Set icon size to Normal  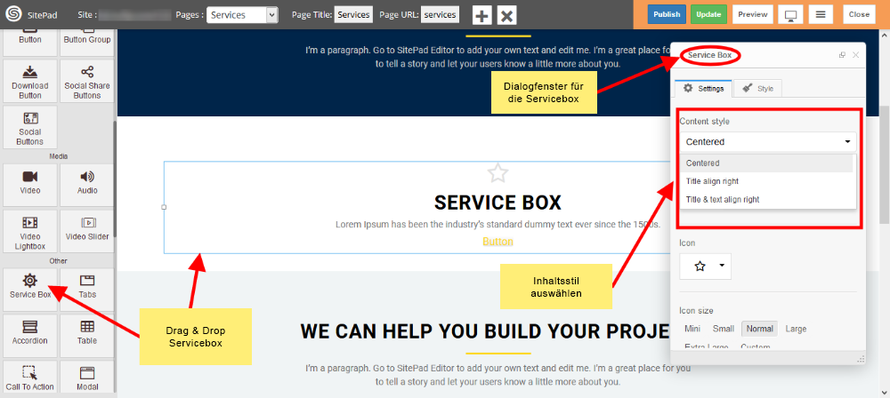tap(759, 329)
